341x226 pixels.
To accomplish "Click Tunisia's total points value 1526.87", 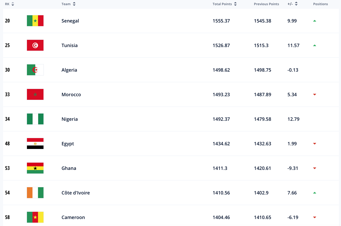I will (x=221, y=45).
